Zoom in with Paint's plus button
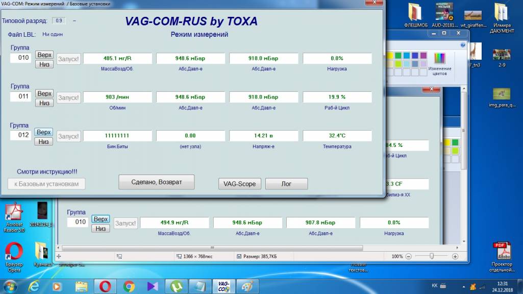Screen dimensions: 523x294 pyautogui.click(x=455, y=256)
